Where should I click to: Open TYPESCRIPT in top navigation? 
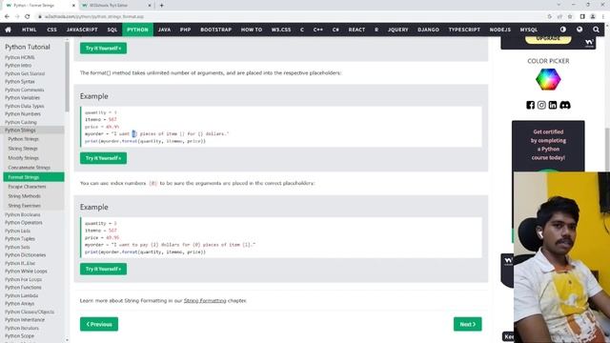464,30
